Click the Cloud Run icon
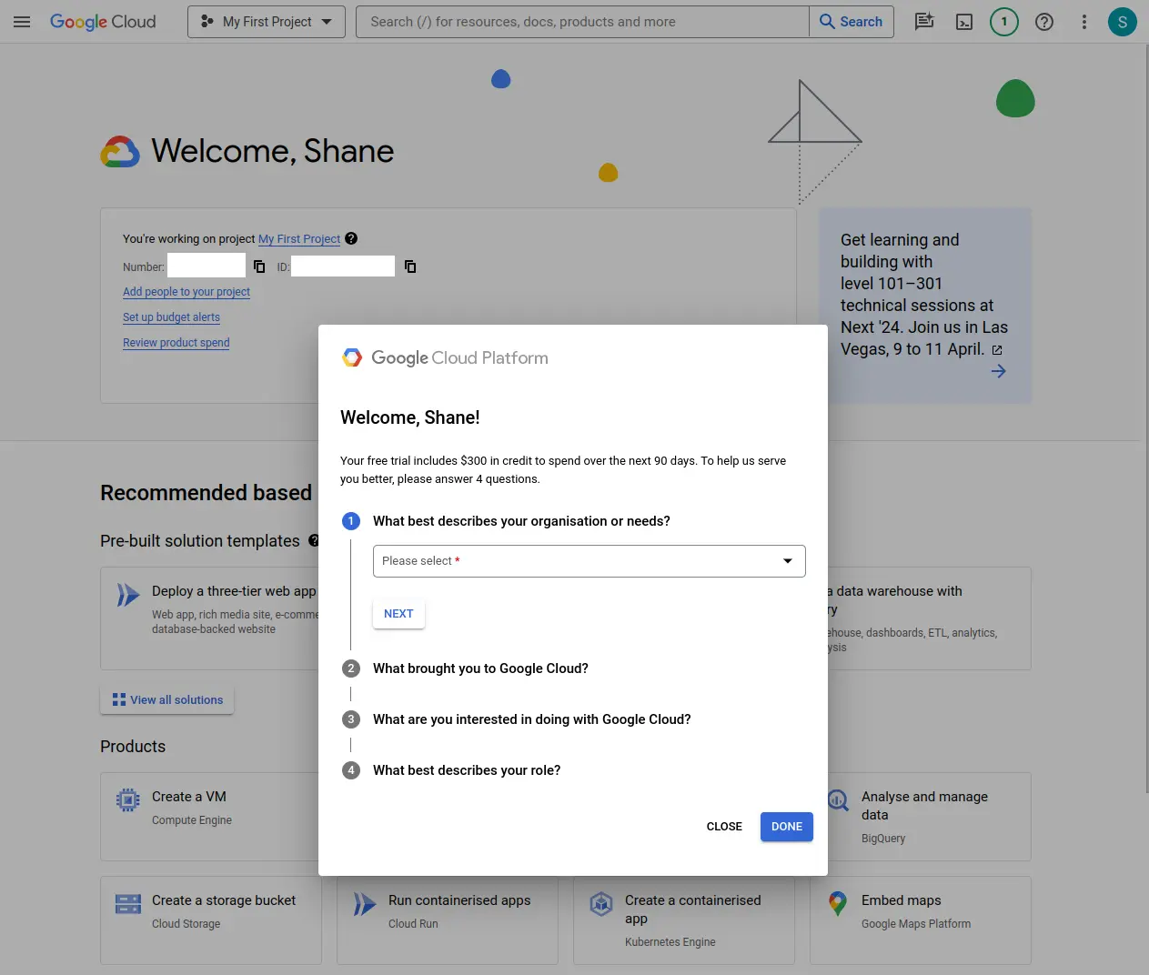This screenshot has width=1149, height=975. [x=364, y=904]
